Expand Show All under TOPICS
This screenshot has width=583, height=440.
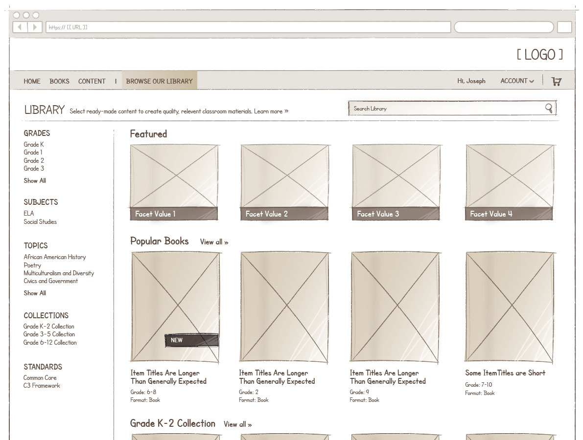pos(34,293)
